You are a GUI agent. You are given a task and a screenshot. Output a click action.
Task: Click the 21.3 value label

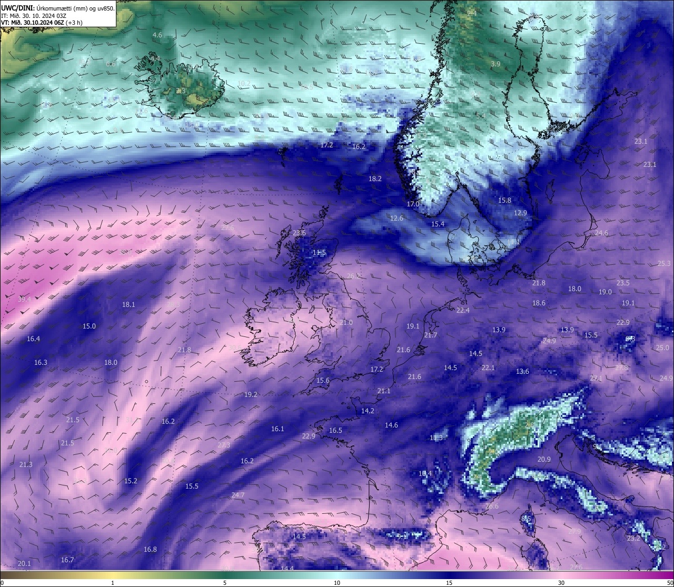click(25, 464)
